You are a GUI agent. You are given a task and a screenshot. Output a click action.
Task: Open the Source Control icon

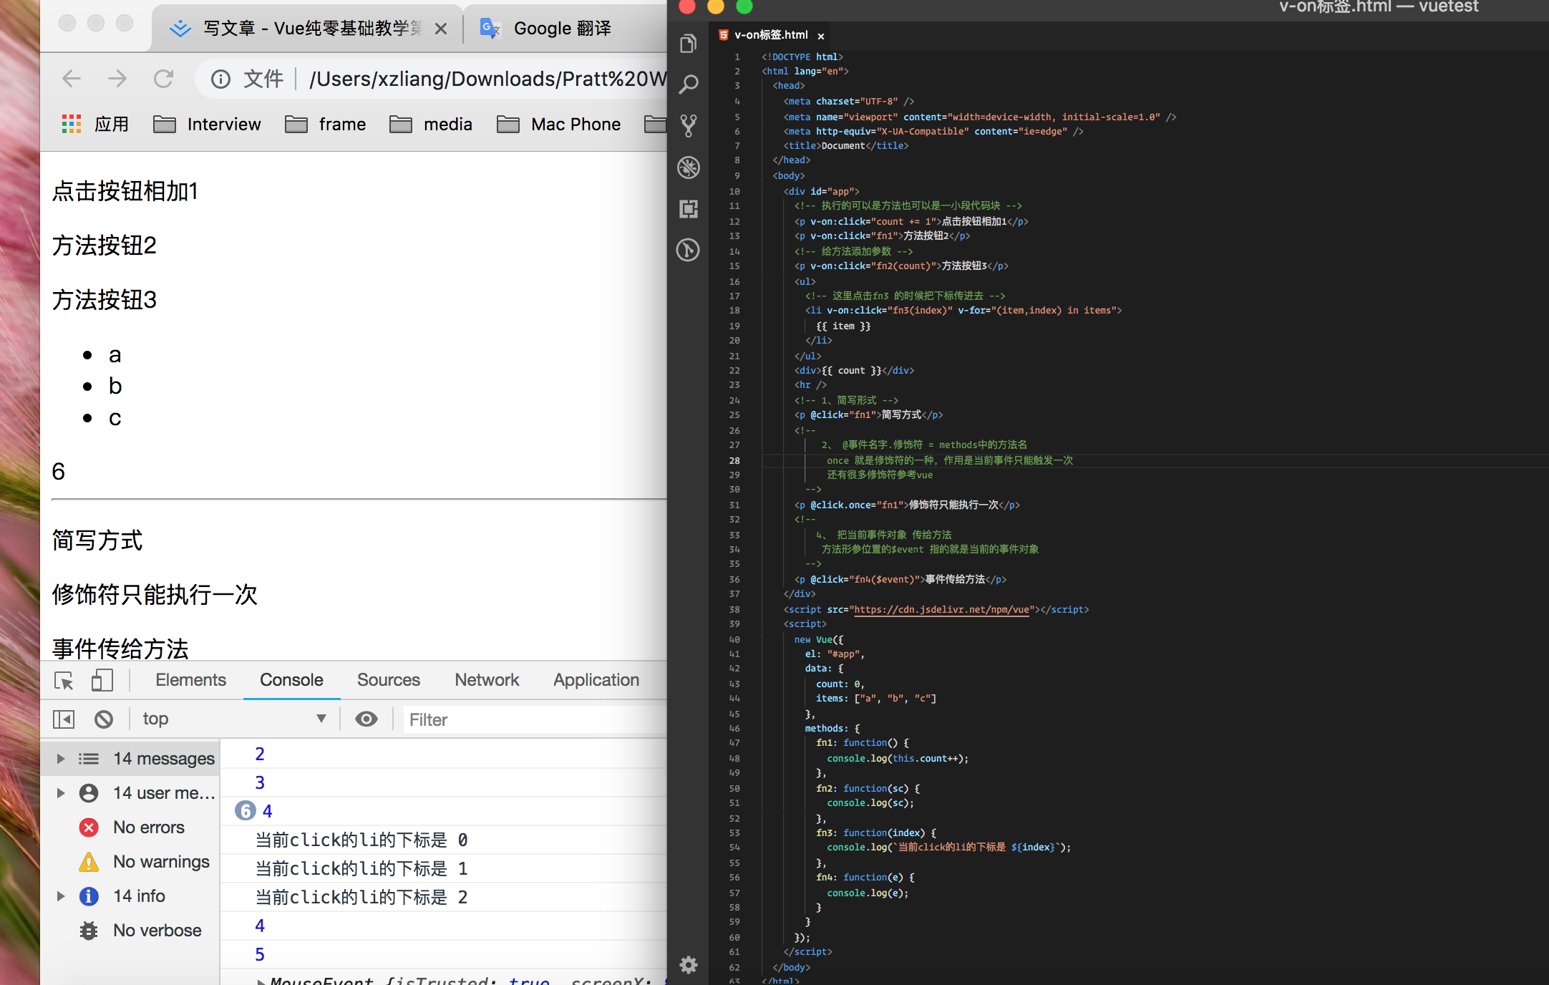click(688, 126)
